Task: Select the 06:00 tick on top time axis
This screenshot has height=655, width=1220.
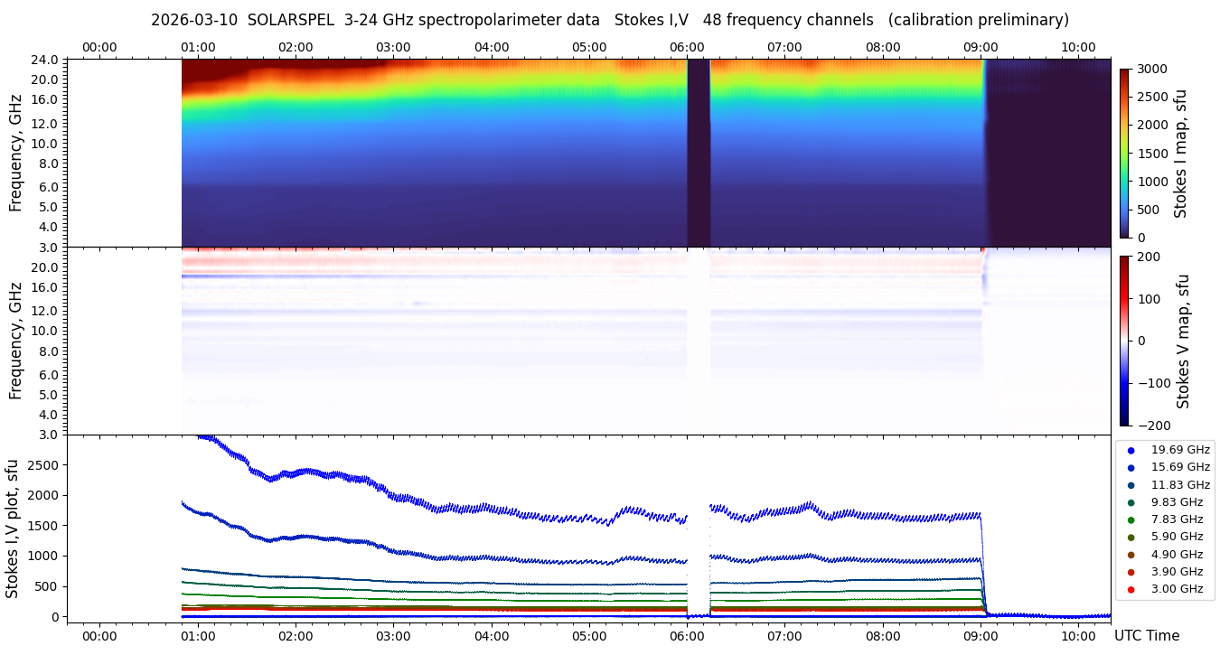Action: tap(687, 47)
